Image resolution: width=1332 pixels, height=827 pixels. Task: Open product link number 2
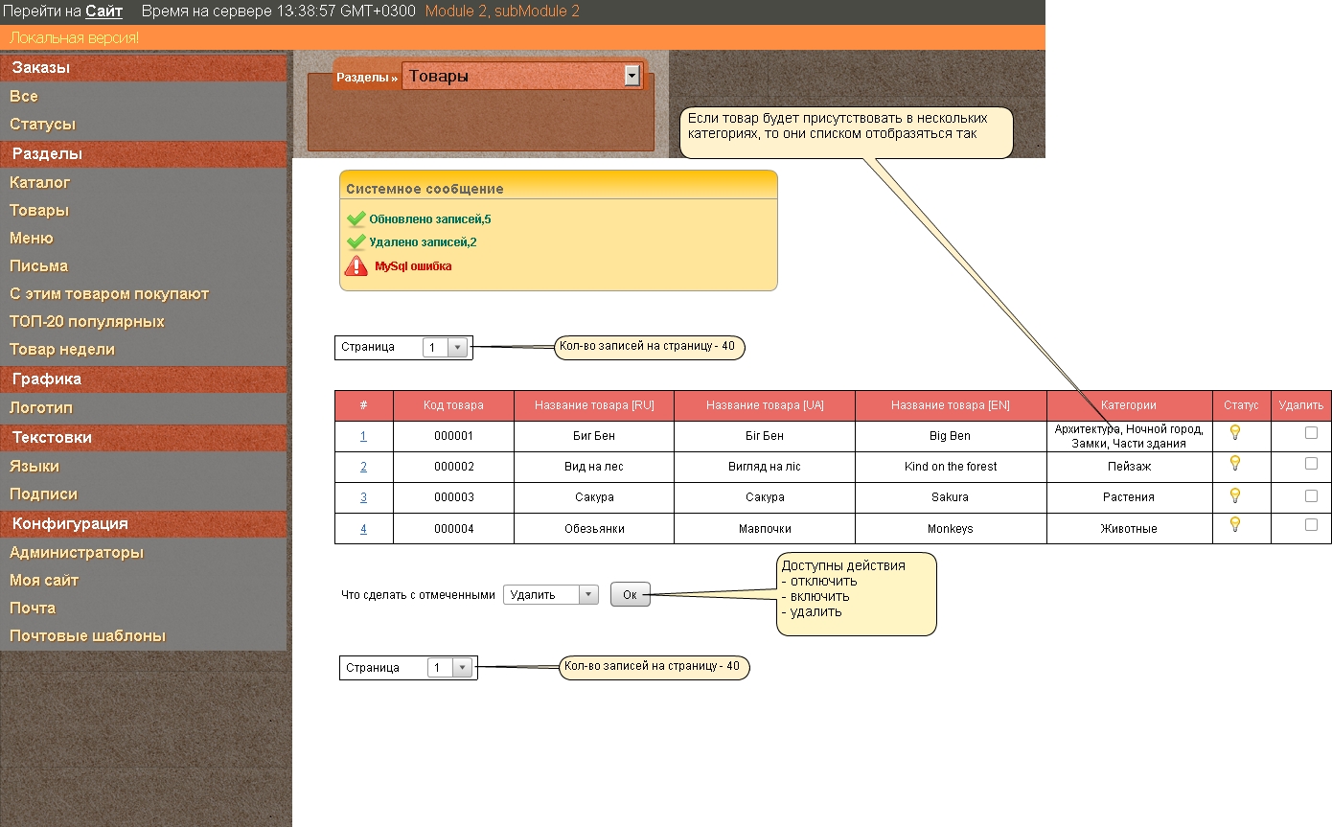[363, 467]
